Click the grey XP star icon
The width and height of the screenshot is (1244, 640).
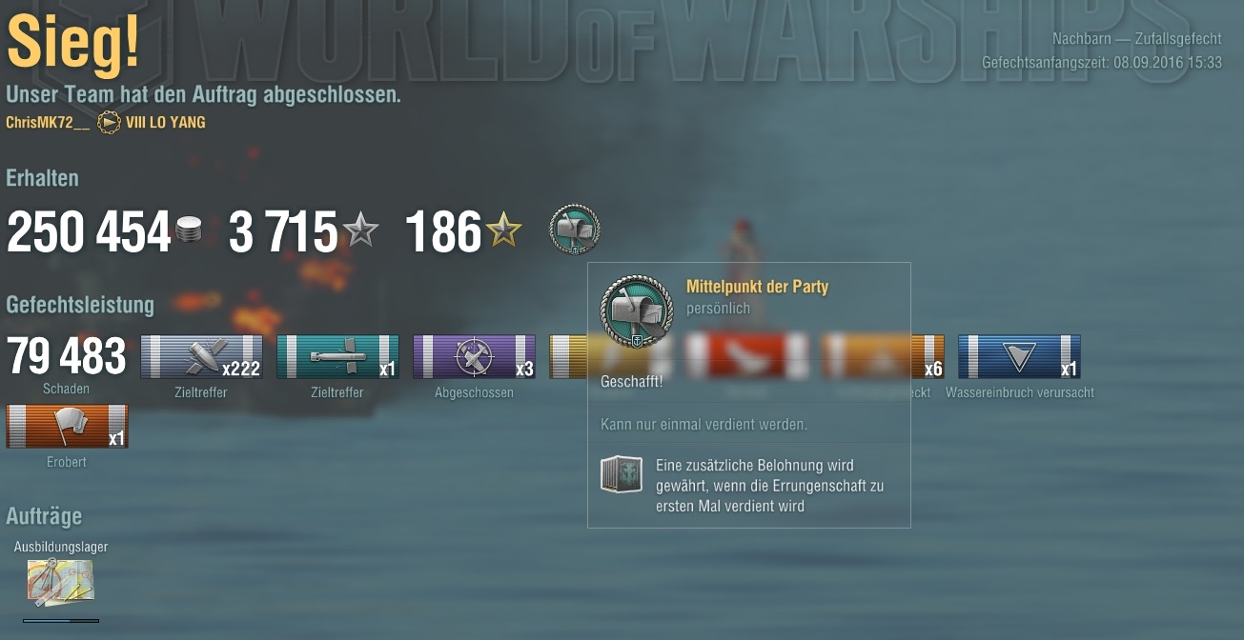(x=360, y=230)
